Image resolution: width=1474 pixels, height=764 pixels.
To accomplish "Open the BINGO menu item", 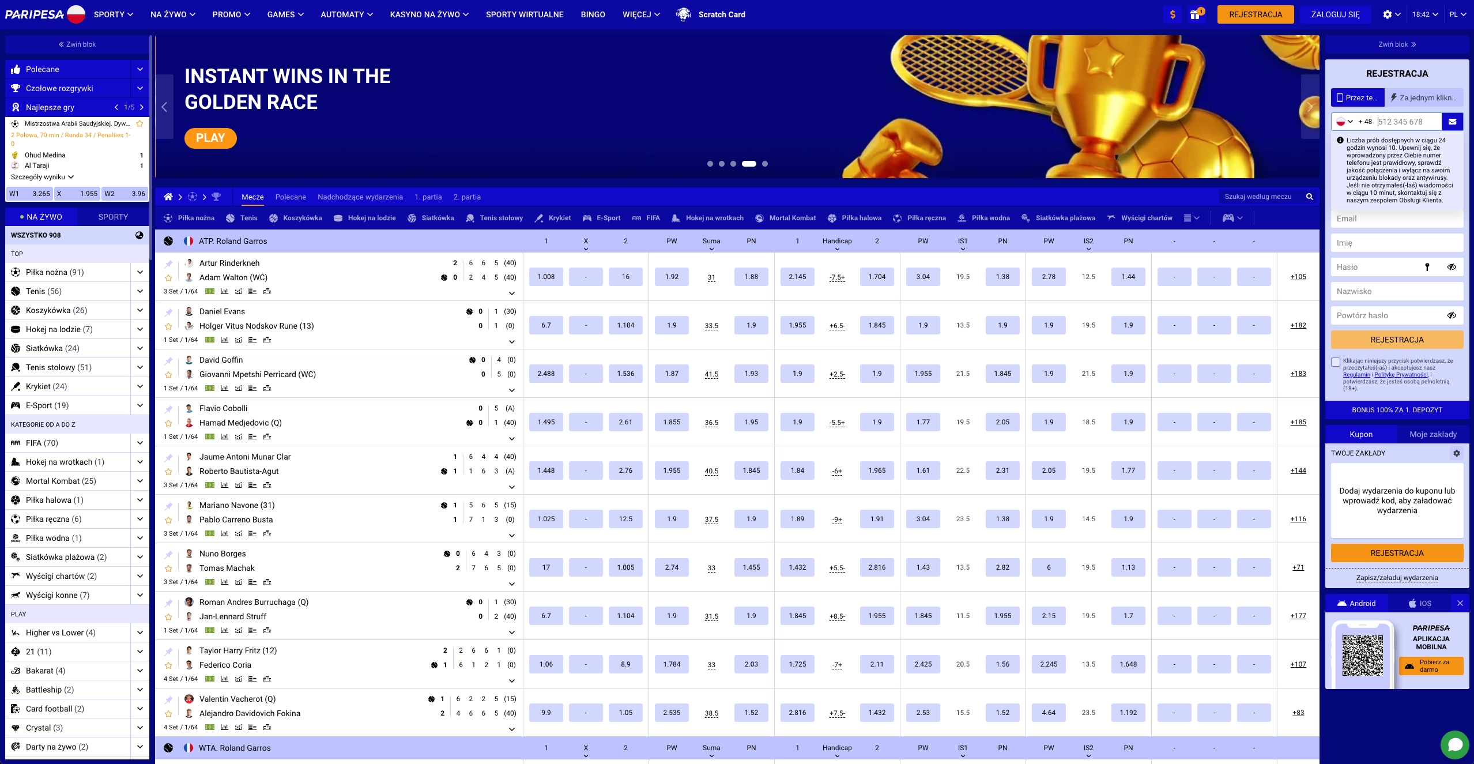I will (593, 14).
